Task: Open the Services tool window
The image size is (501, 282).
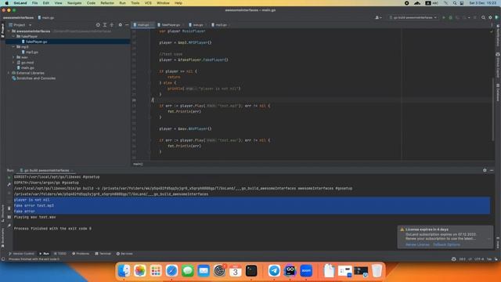Action: pyautogui.click(x=124, y=254)
